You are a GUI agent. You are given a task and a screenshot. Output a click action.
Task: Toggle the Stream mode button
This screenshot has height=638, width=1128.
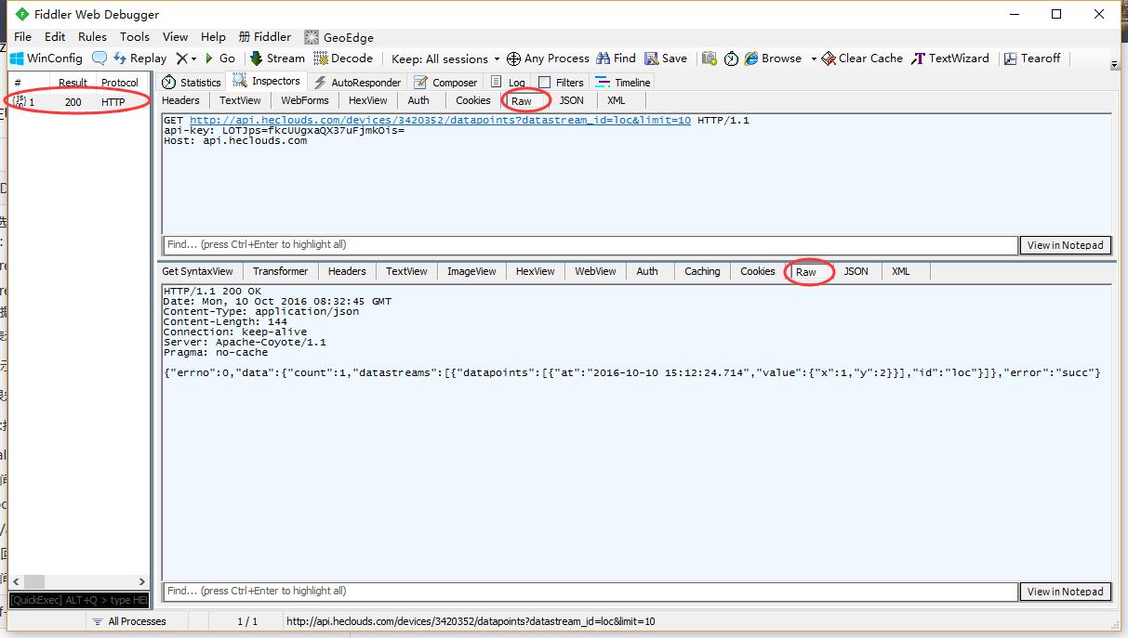tap(277, 58)
